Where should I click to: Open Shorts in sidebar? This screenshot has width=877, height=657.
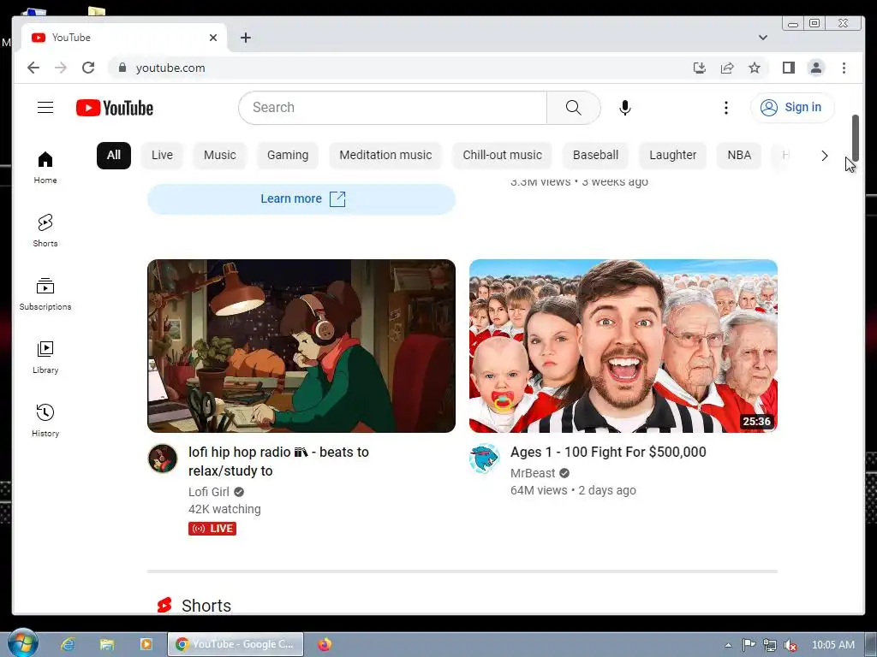[x=45, y=230]
